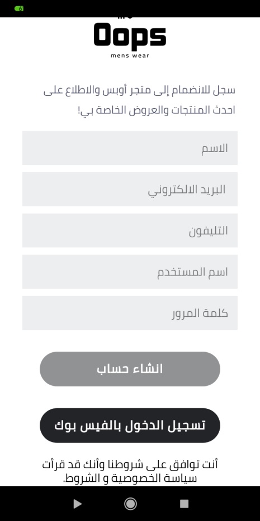The image size is (260, 521).
Task: Tap the Android home circle icon
Action: (130, 504)
